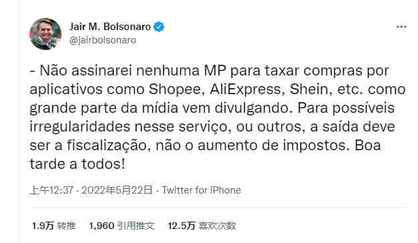View the 1,960 quote tweet count
Viewport: 418px width, 243px height.
tap(102, 226)
